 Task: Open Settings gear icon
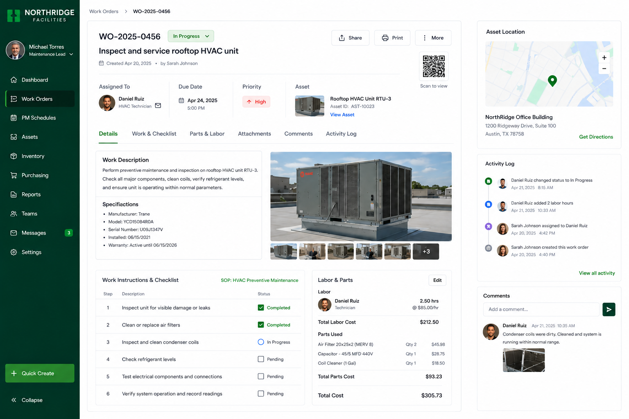tap(14, 252)
